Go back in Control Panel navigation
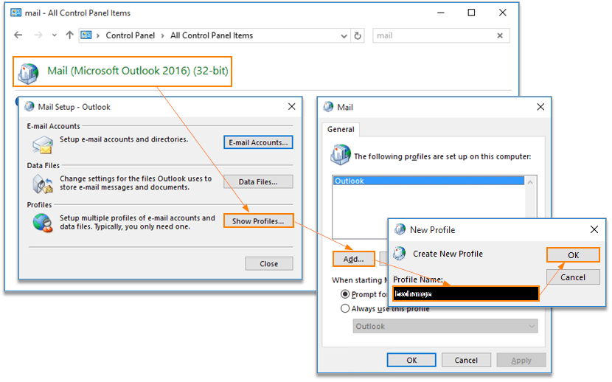 pos(18,35)
